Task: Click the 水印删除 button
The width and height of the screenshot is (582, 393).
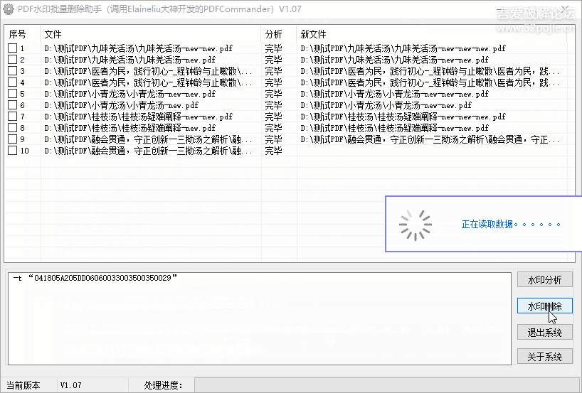Action: point(544,306)
